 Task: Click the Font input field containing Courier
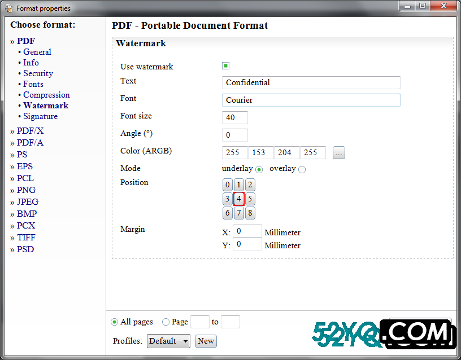pos(311,100)
